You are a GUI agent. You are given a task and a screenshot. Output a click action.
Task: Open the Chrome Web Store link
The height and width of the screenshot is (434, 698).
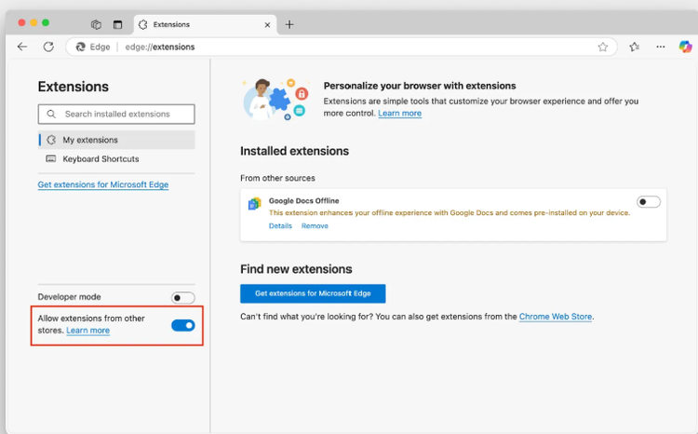click(x=555, y=317)
